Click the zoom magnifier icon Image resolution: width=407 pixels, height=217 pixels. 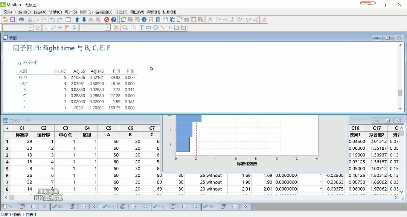pyautogui.click(x=125, y=27)
